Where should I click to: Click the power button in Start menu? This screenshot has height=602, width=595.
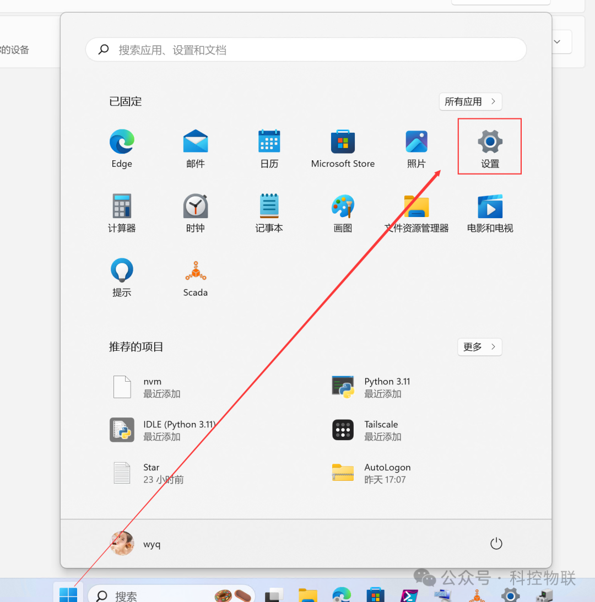[496, 543]
